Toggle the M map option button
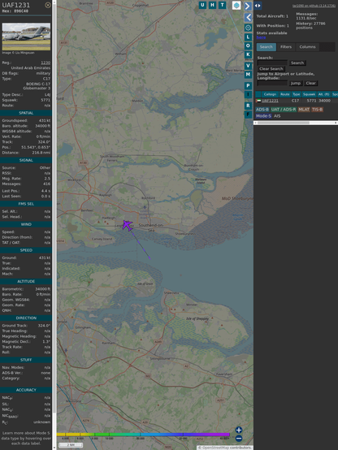This screenshot has width=338, height=450. 248,75
